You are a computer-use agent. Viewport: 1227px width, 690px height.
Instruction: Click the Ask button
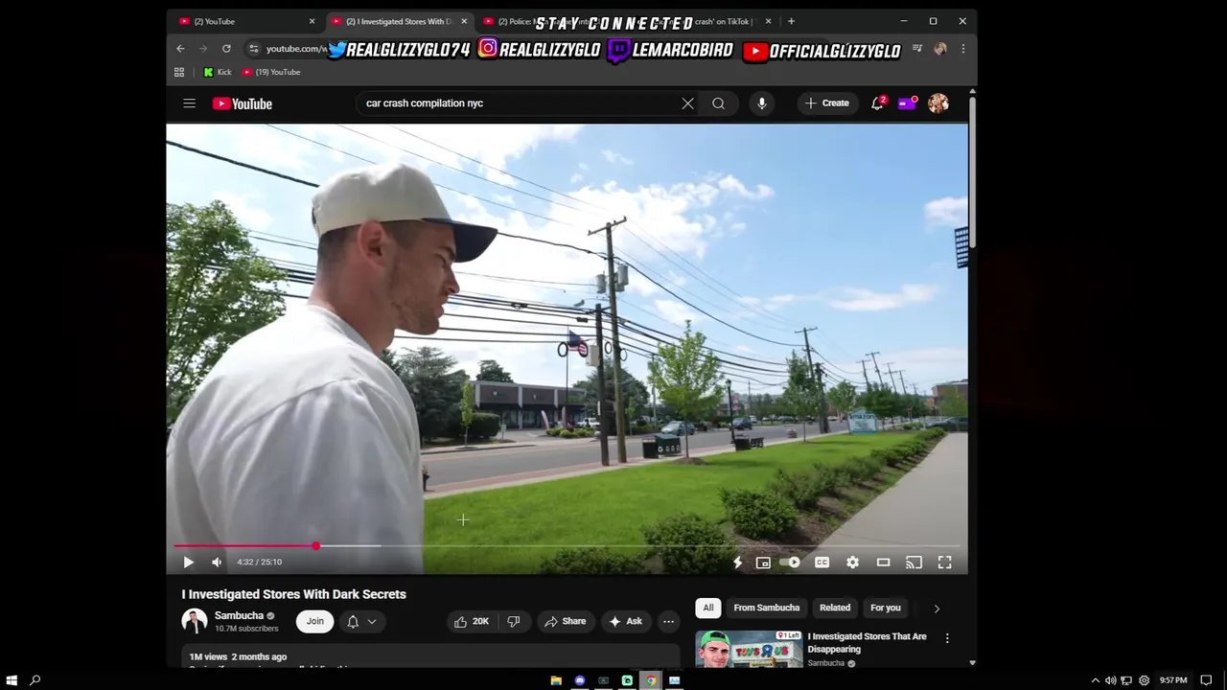click(625, 622)
